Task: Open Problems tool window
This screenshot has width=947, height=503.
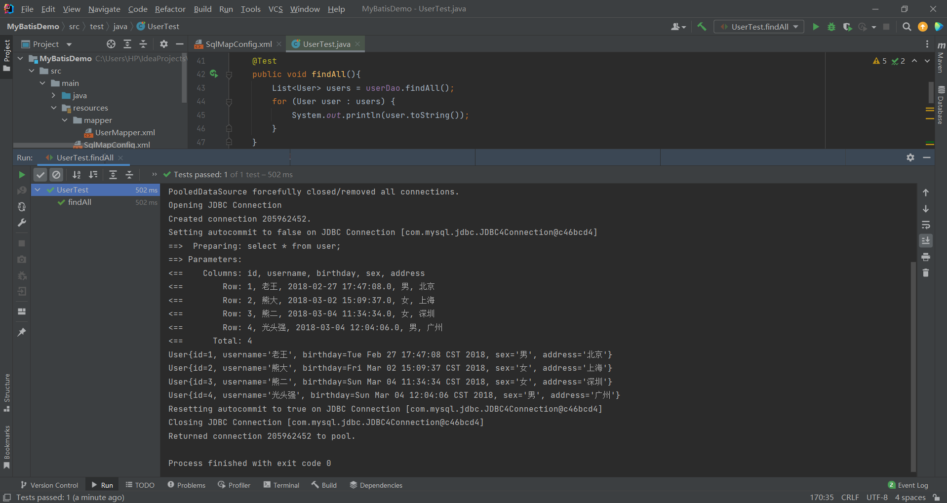Action: coord(186,485)
